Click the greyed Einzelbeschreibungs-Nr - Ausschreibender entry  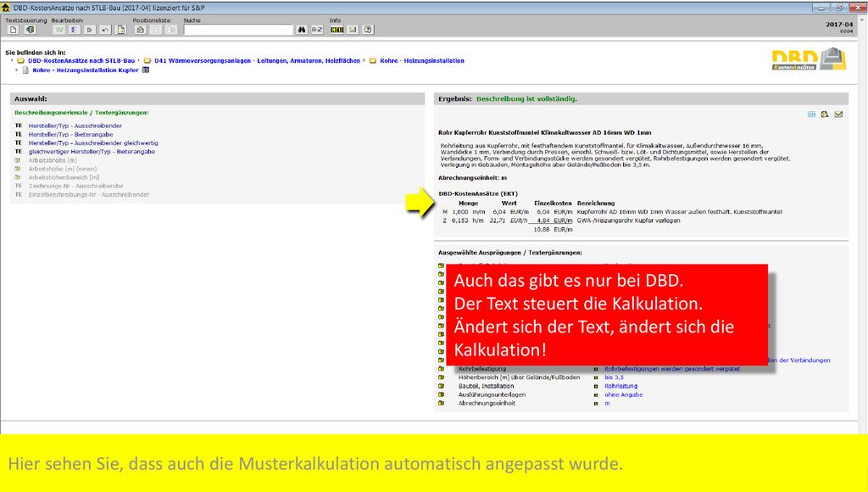tap(88, 195)
